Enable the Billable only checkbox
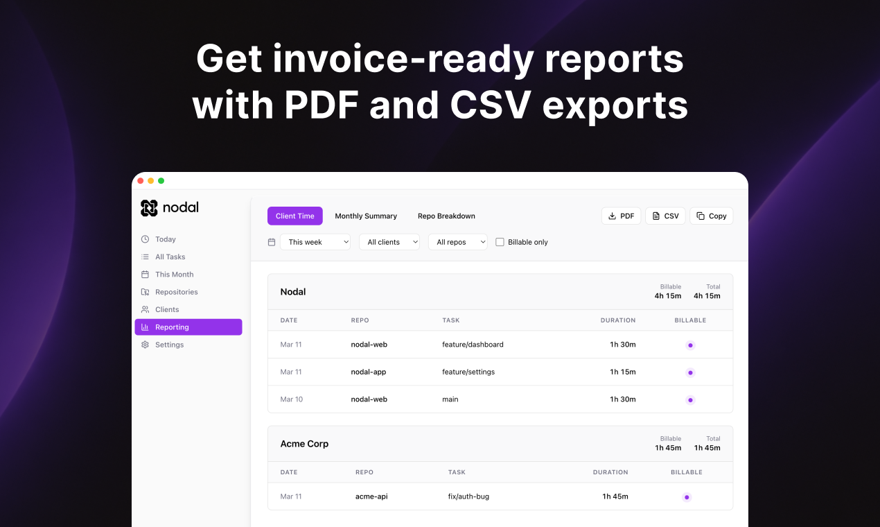This screenshot has width=880, height=527. [x=500, y=242]
